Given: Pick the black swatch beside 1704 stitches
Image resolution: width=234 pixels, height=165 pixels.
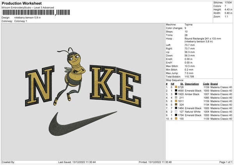Looking at the screenshot, I should pos(176,115).
